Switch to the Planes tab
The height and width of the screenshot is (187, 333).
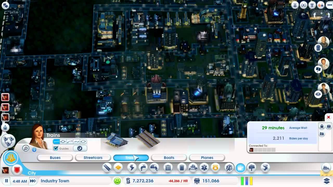tap(207, 158)
